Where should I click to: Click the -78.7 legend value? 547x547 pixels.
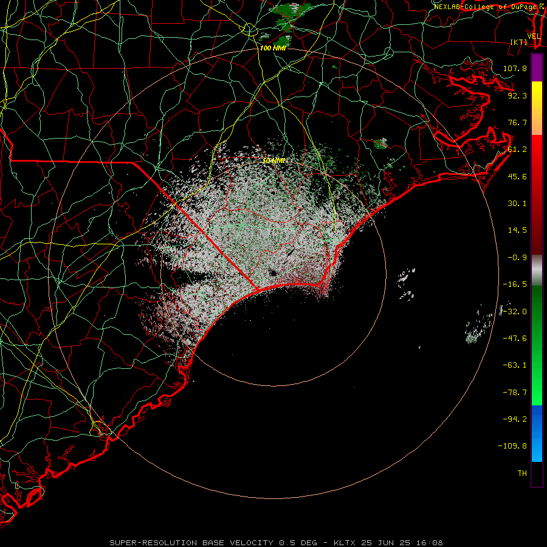pyautogui.click(x=515, y=393)
